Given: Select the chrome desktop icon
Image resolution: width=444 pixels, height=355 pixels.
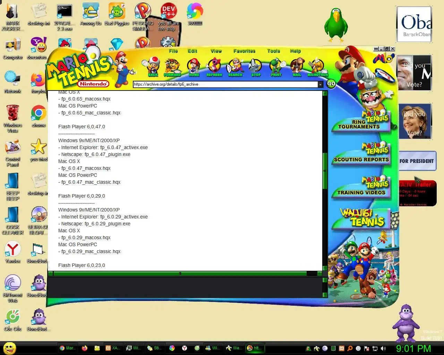Looking at the screenshot, I should tap(39, 116).
